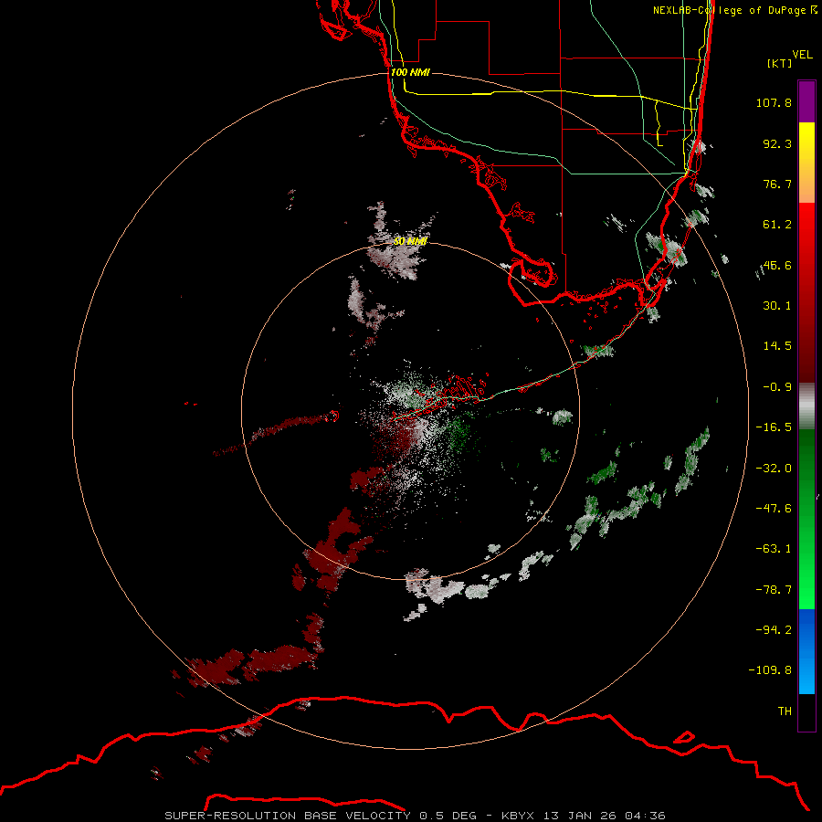Select the 92.3 legend value

pos(777,143)
